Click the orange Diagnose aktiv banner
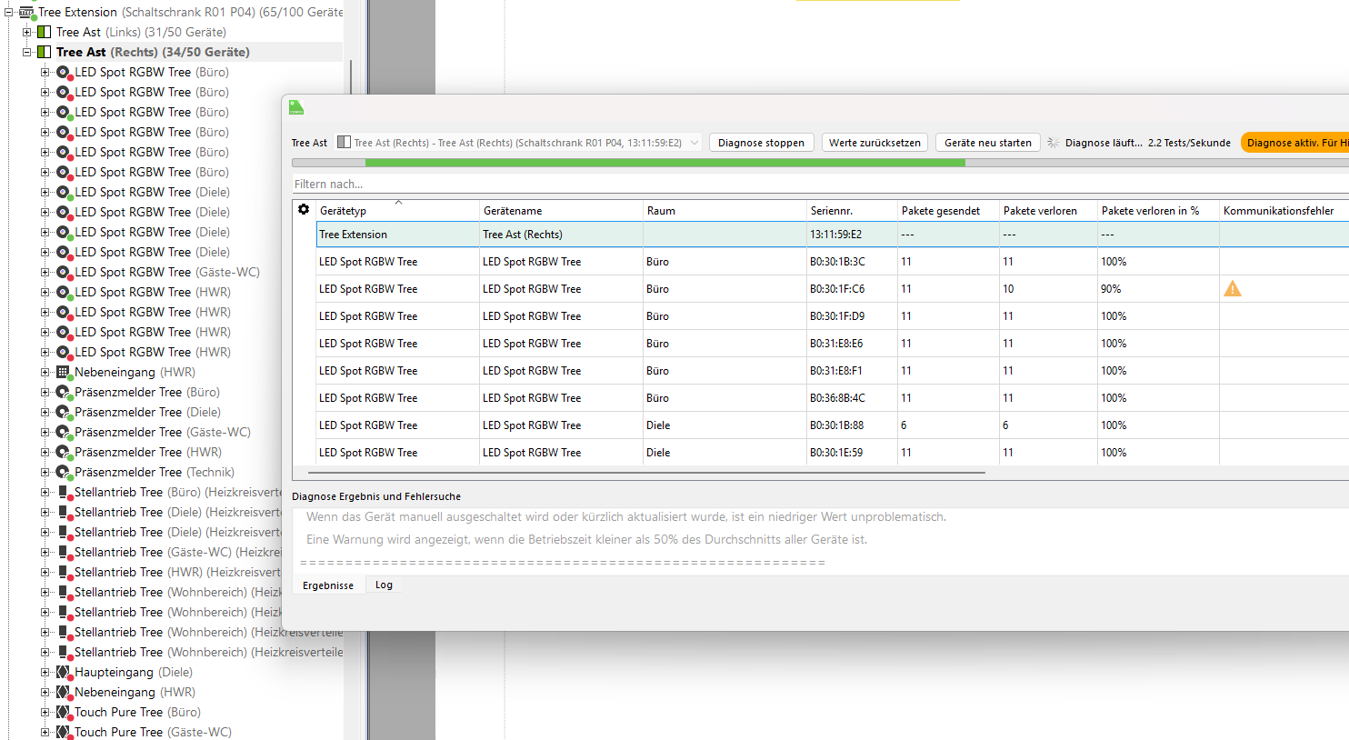 pos(1295,143)
